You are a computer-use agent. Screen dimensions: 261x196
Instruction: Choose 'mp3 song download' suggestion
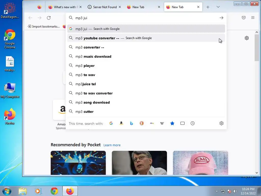click(146, 102)
